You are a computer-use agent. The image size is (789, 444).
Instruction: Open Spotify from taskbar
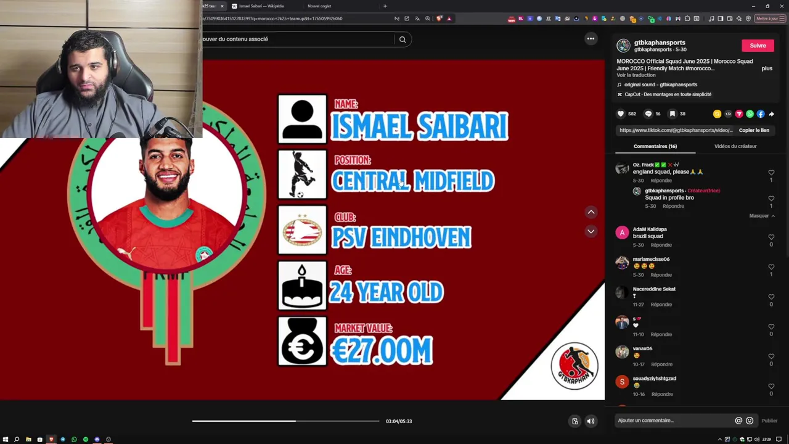[x=86, y=439]
